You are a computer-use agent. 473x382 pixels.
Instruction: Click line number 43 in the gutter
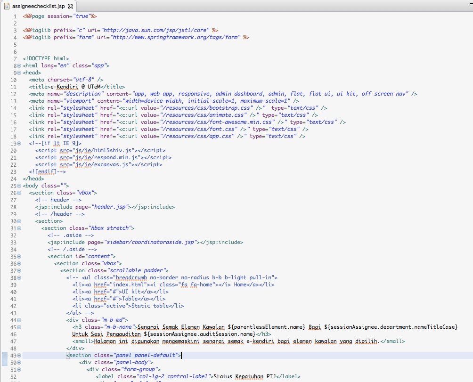coord(13,313)
